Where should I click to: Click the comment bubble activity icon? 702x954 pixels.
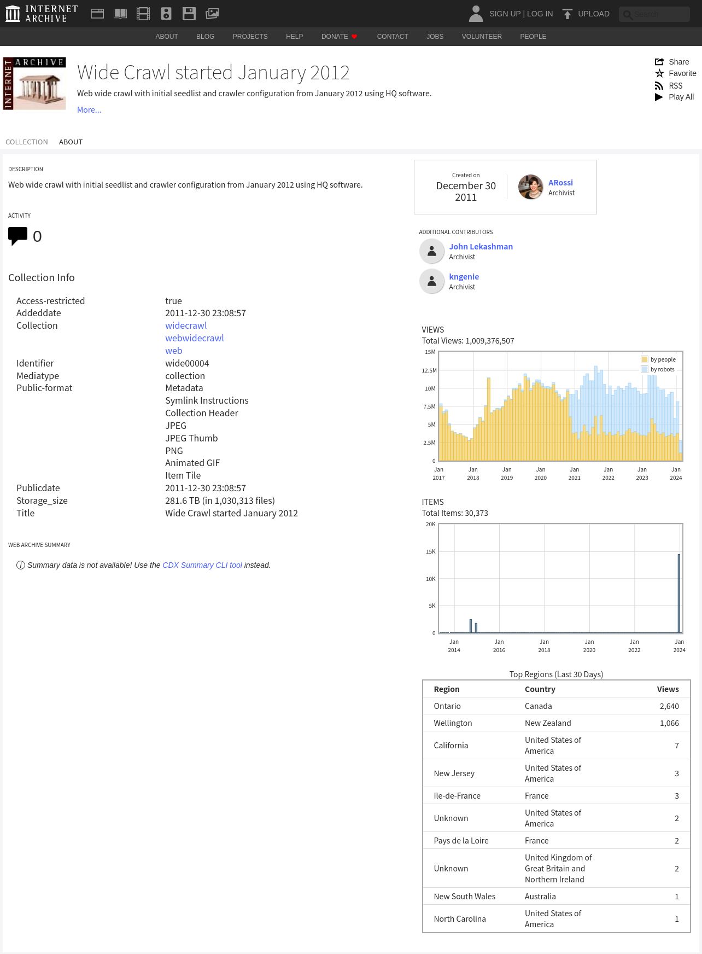coord(17,236)
